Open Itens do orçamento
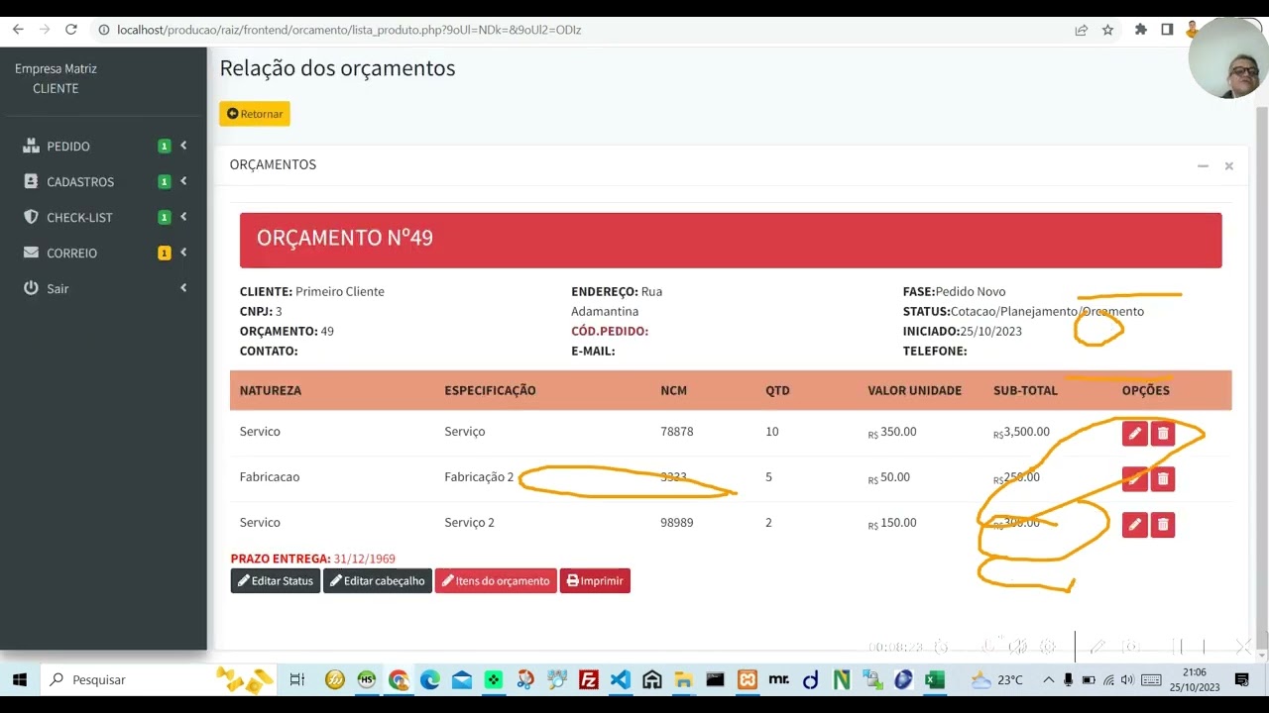 496,581
